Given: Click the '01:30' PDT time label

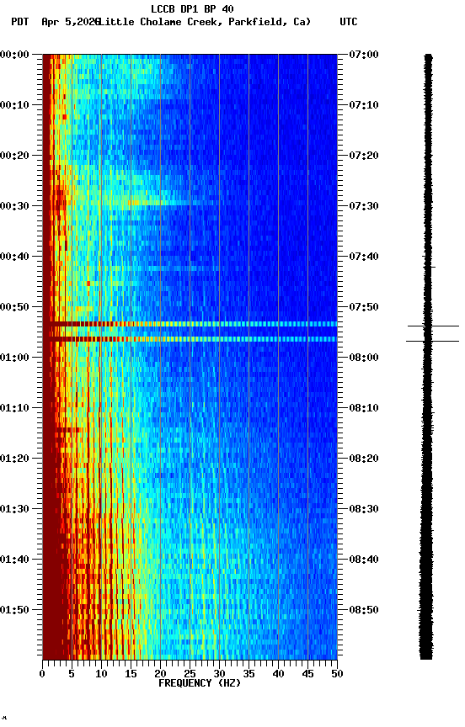Looking at the screenshot, I should click(x=14, y=509).
